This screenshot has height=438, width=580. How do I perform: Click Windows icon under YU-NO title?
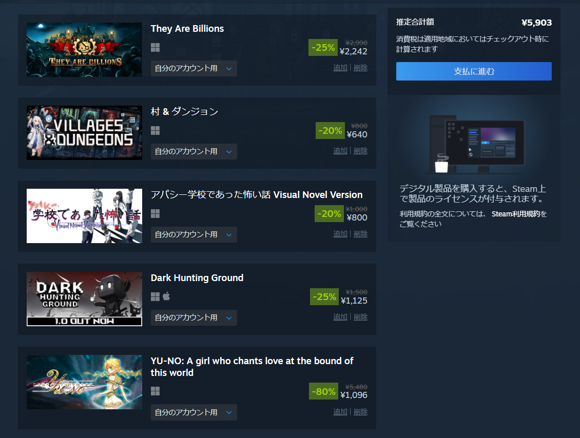click(156, 391)
